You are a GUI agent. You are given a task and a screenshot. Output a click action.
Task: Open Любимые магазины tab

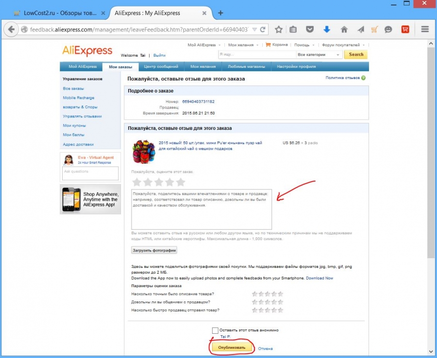click(x=246, y=66)
